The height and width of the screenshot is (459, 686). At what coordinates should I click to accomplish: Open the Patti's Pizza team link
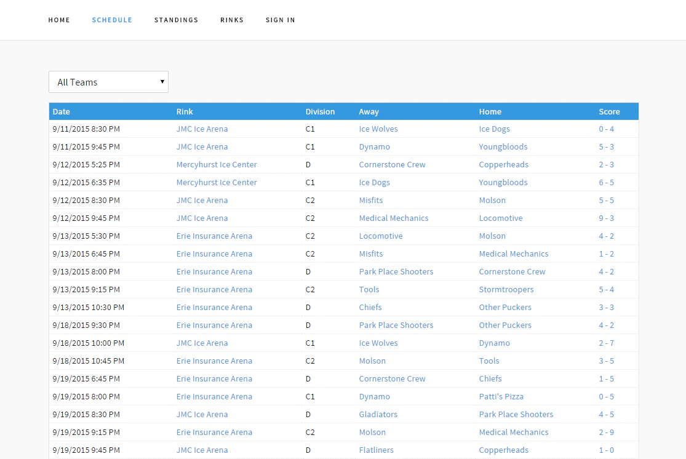pyautogui.click(x=501, y=396)
